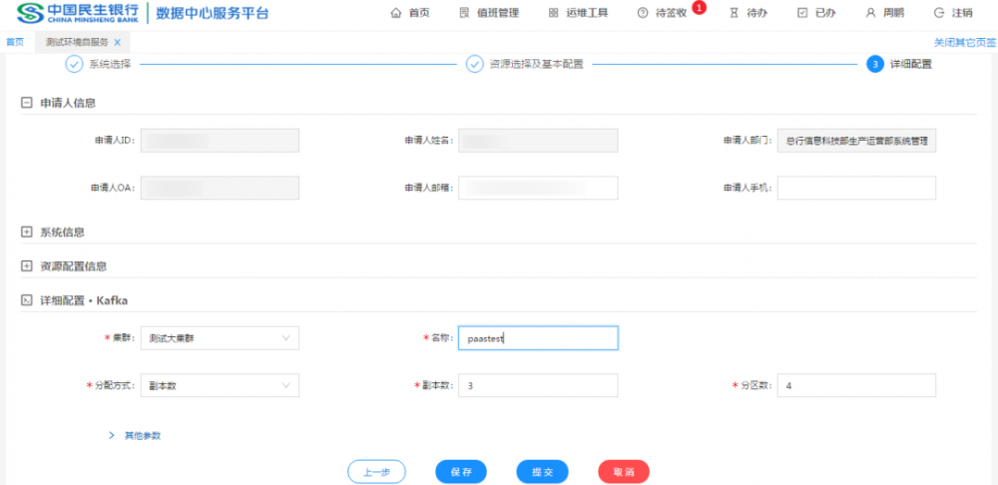Focus the 分区数 input field
998x485 pixels.
(856, 385)
